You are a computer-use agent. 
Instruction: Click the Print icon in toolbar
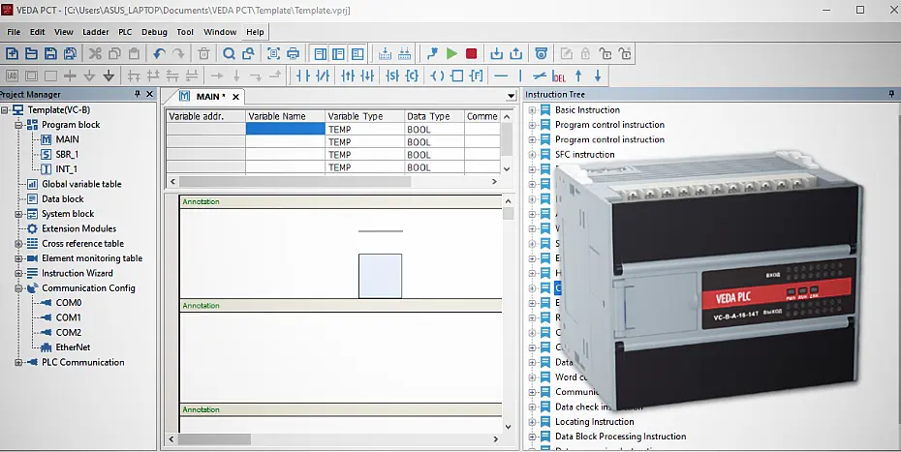293,54
